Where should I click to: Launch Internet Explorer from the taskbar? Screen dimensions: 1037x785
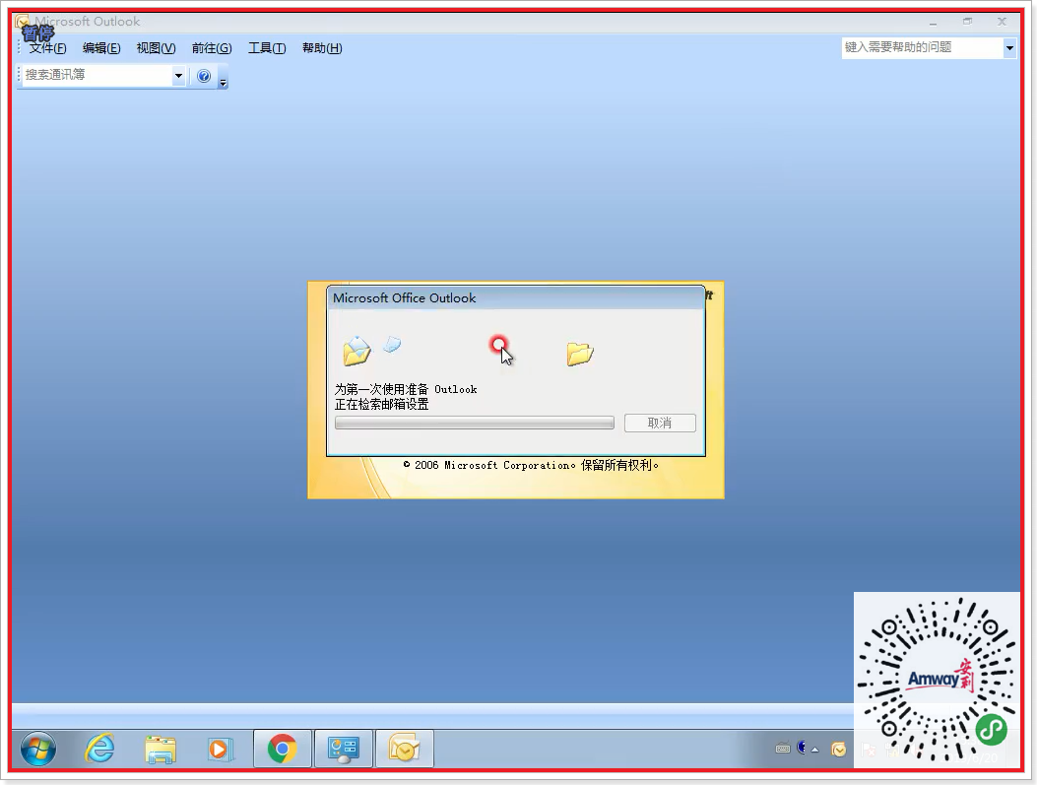(99, 750)
